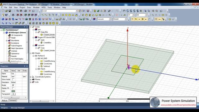Click the Draw cylinder icon
This screenshot has height=112, width=199.
[x=86, y=15]
